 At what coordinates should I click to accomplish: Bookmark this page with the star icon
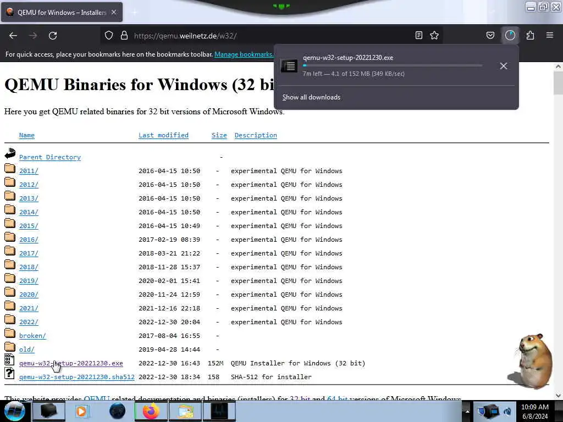point(434,35)
